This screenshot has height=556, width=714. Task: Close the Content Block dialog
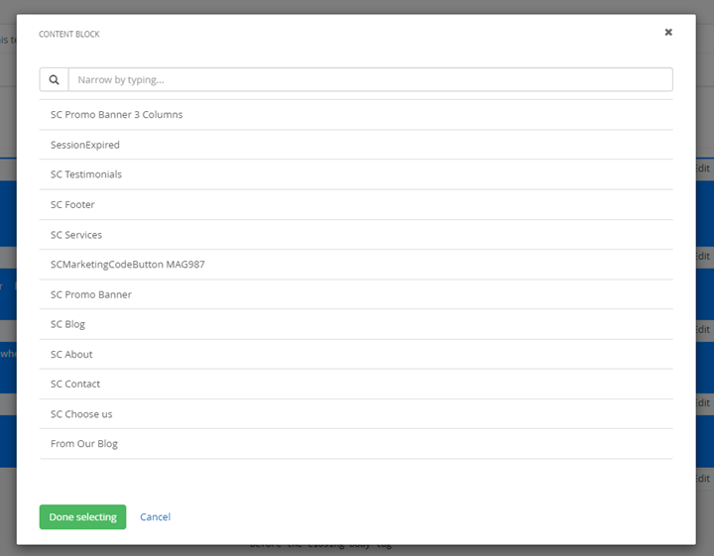pyautogui.click(x=668, y=32)
